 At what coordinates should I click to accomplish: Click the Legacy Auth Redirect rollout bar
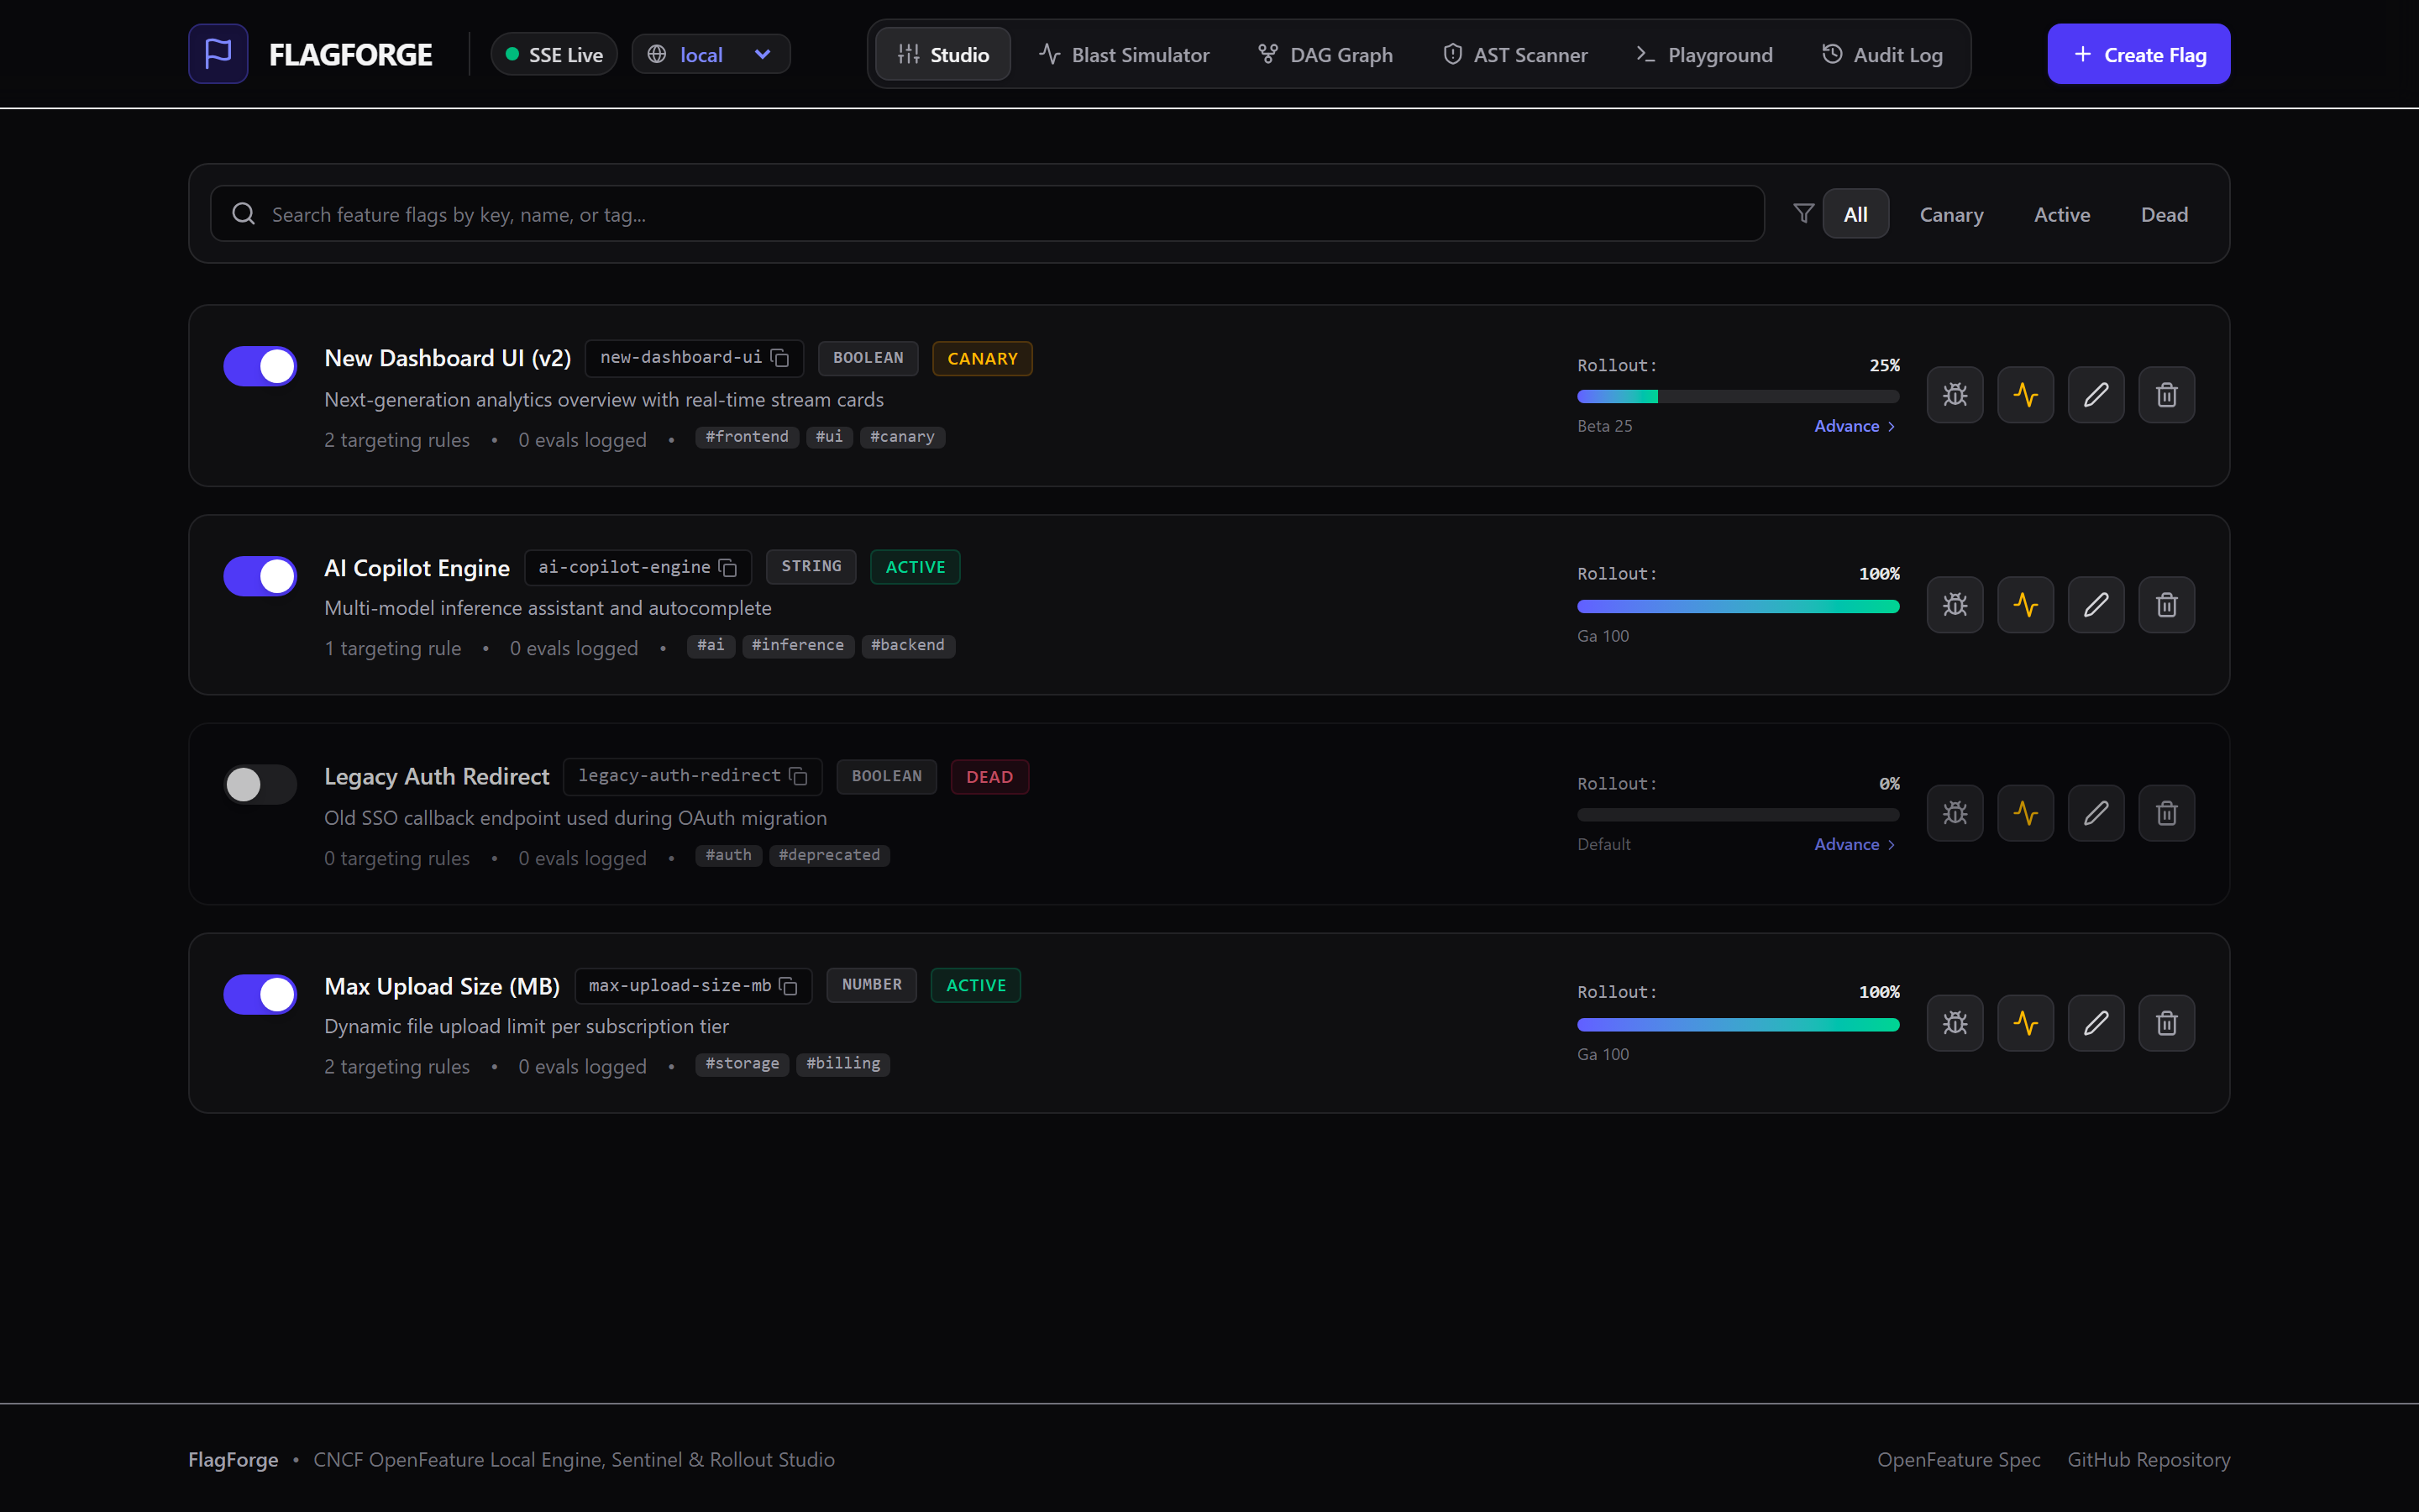coord(1737,815)
